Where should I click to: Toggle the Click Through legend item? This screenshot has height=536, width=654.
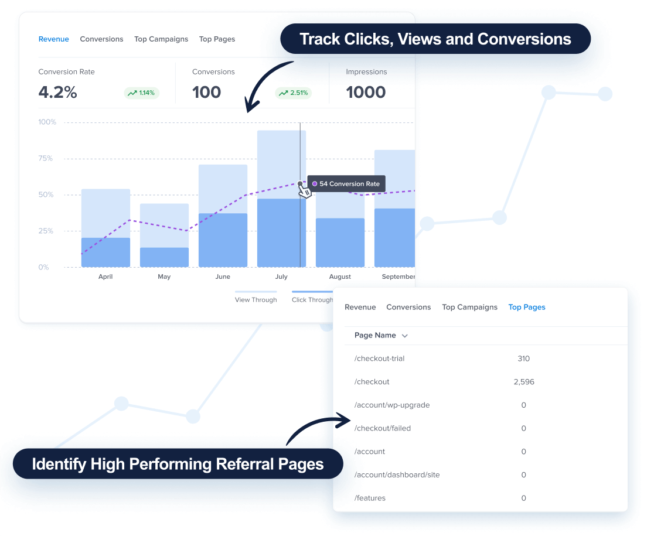click(312, 299)
